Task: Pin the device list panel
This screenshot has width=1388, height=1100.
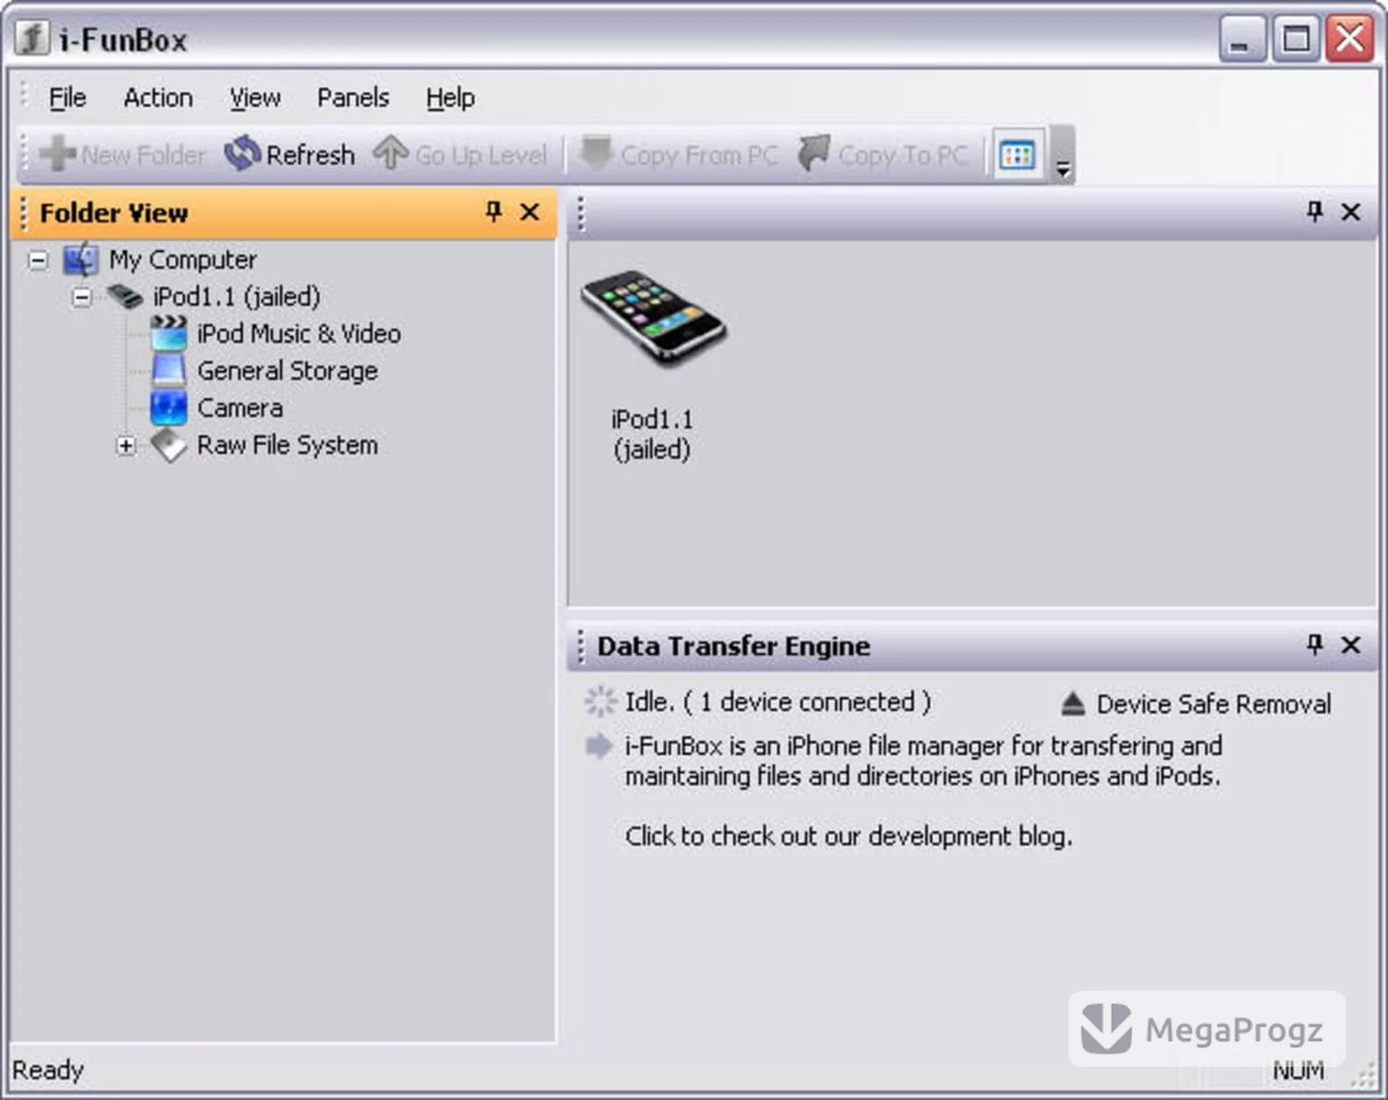Action: [1314, 212]
